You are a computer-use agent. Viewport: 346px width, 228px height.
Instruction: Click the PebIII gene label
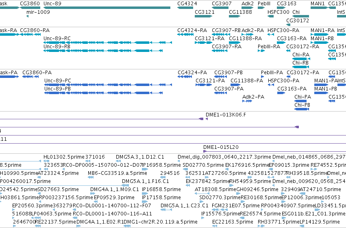(x=264, y=4)
